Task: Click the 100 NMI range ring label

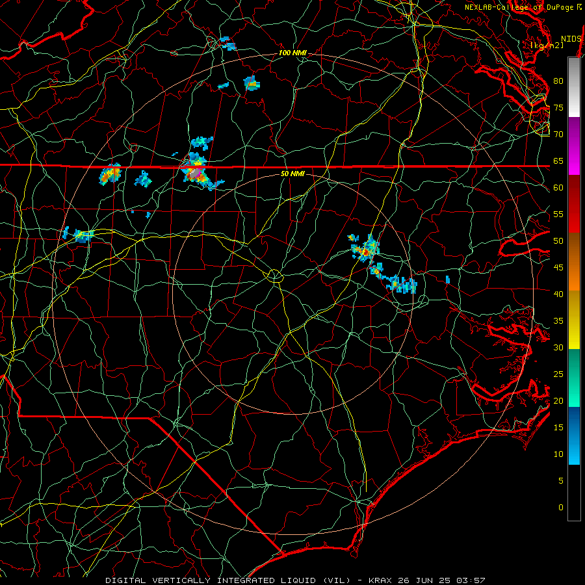Action: point(292,53)
